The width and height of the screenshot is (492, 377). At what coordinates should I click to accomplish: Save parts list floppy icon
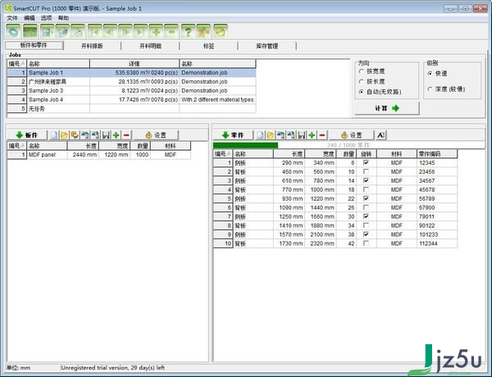click(x=302, y=135)
